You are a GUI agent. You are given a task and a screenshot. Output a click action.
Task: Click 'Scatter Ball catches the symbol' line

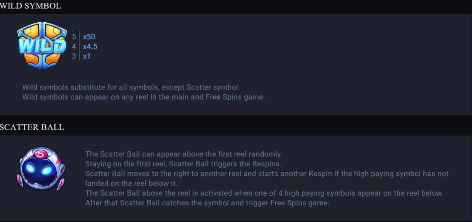(x=207, y=203)
